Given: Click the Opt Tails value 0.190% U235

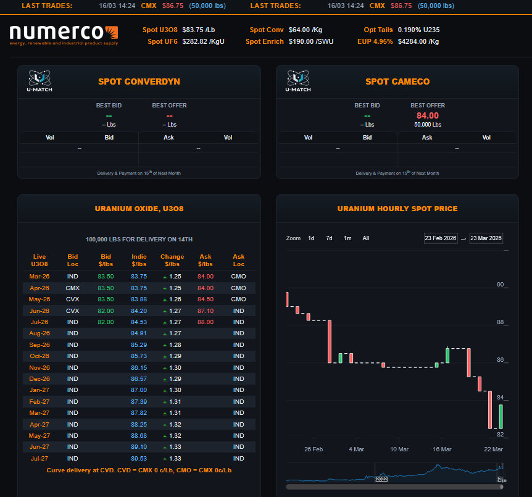Looking at the screenshot, I should [418, 30].
